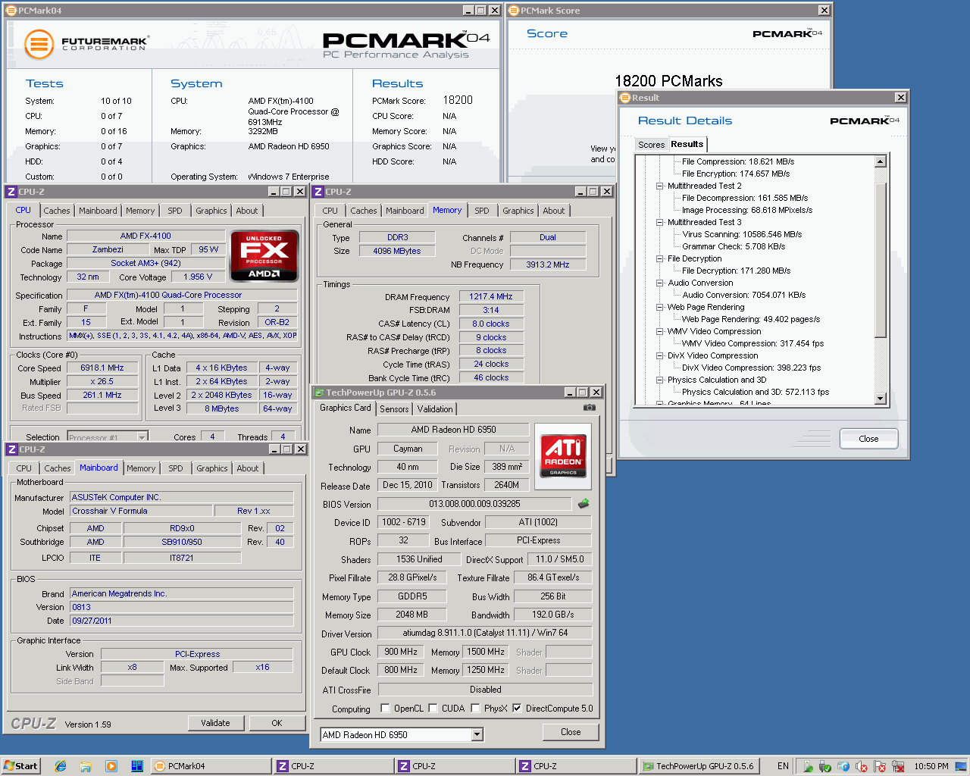
Task: Click the Driver Version field in GPU-Z
Action: (x=485, y=633)
